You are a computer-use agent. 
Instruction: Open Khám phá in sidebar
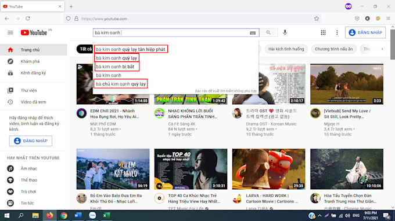[34, 61]
